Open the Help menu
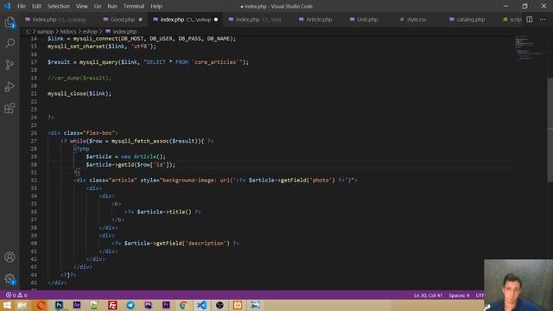The width and height of the screenshot is (553, 311). point(156,6)
